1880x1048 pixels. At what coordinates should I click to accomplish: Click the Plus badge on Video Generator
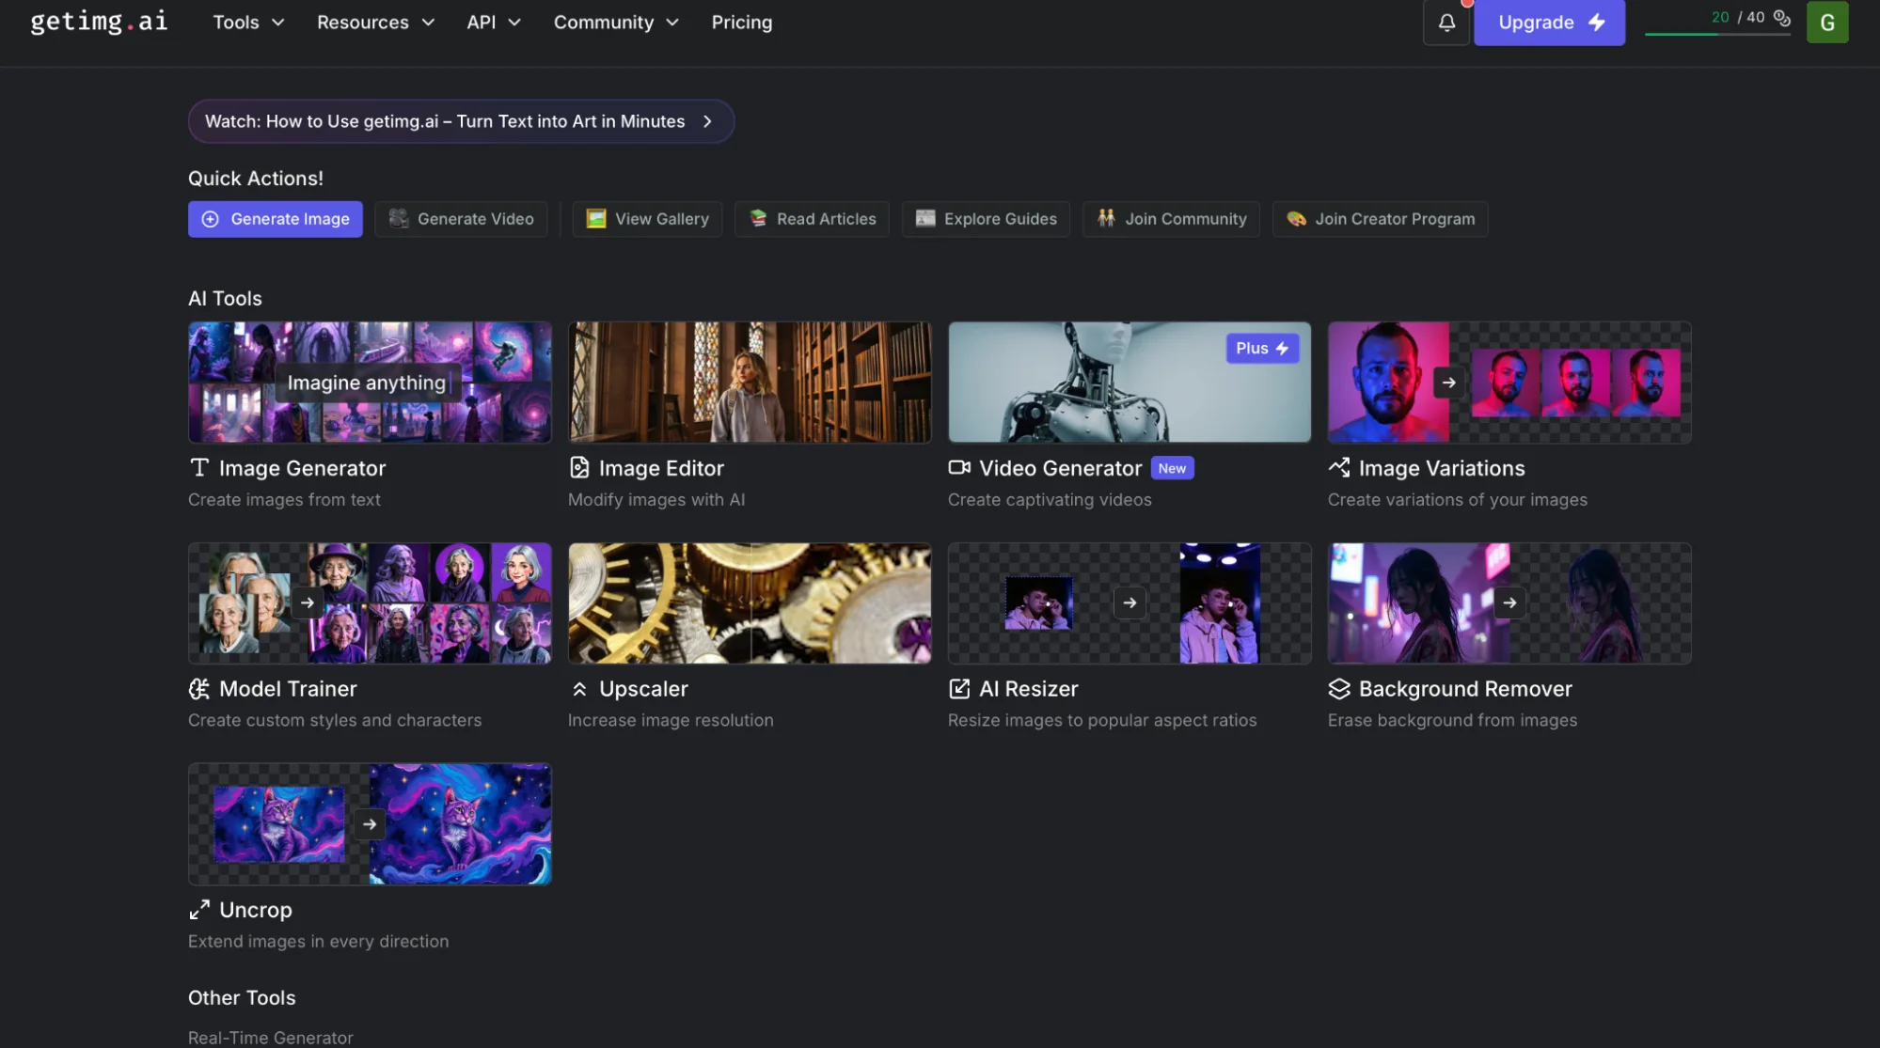click(1262, 349)
